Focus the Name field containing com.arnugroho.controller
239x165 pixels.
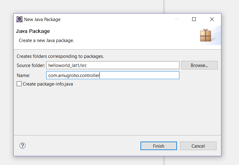[113, 75]
